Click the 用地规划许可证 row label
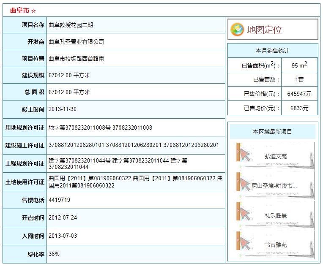Image resolution: width=323 pixels, height=266 pixels. [25, 128]
